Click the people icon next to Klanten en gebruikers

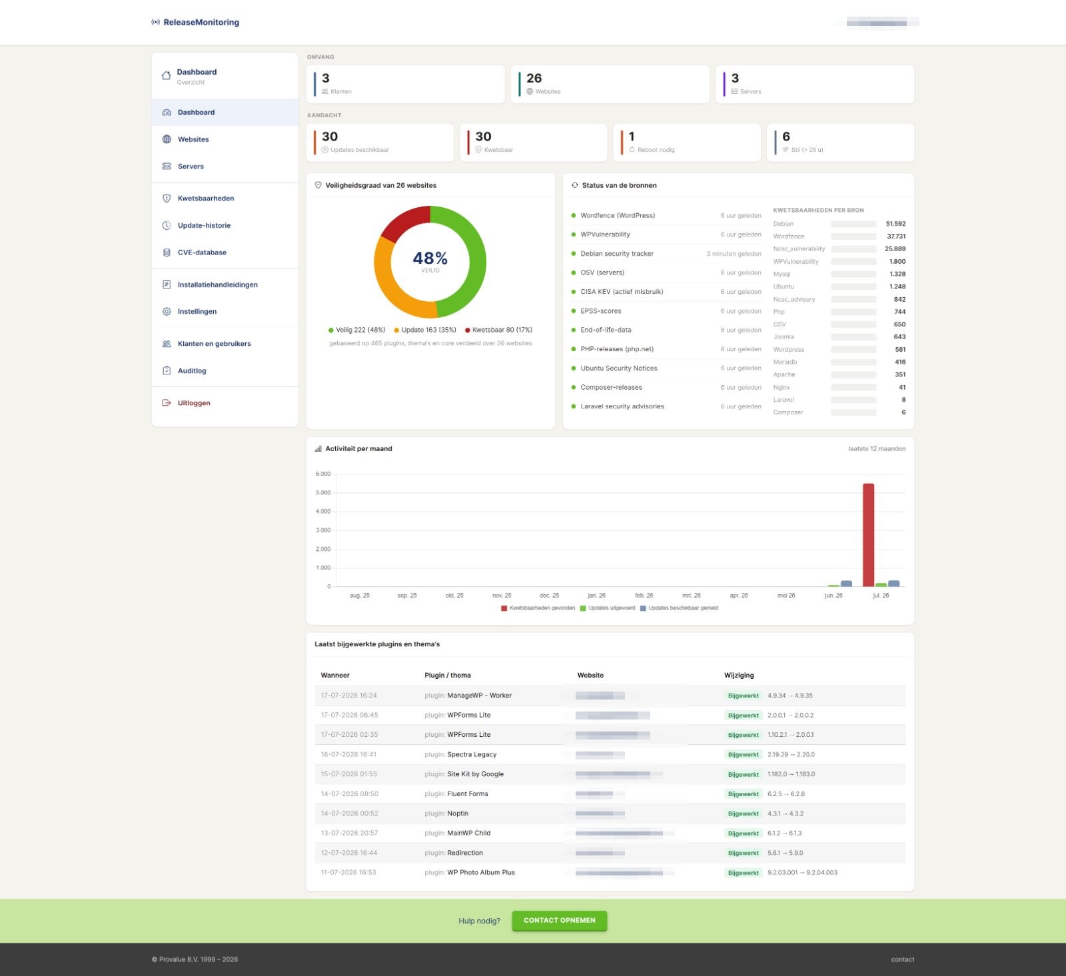pyautogui.click(x=167, y=344)
